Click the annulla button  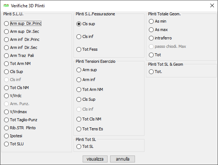pyautogui.click(x=123, y=159)
